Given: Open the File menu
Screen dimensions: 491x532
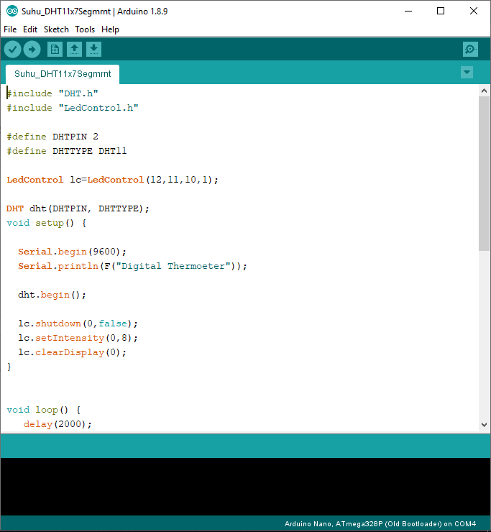Looking at the screenshot, I should 10,29.
